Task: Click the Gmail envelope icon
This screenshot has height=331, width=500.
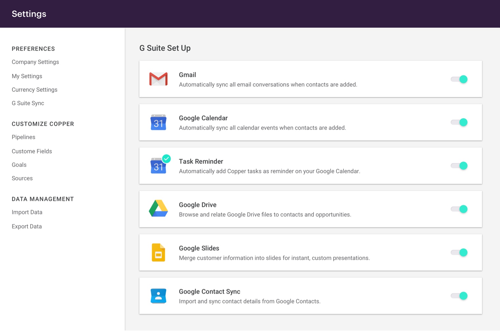Action: click(x=158, y=79)
